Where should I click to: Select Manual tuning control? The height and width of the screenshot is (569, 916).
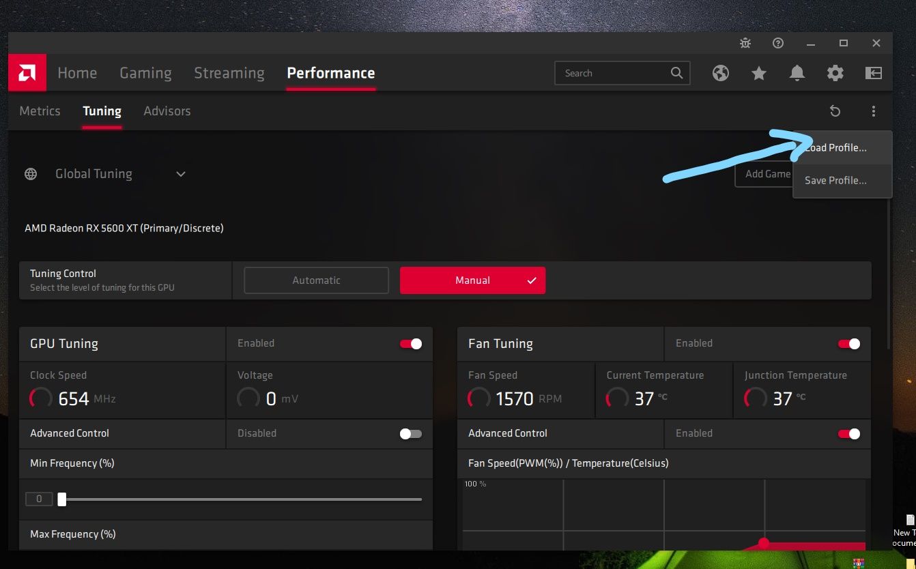coord(472,280)
